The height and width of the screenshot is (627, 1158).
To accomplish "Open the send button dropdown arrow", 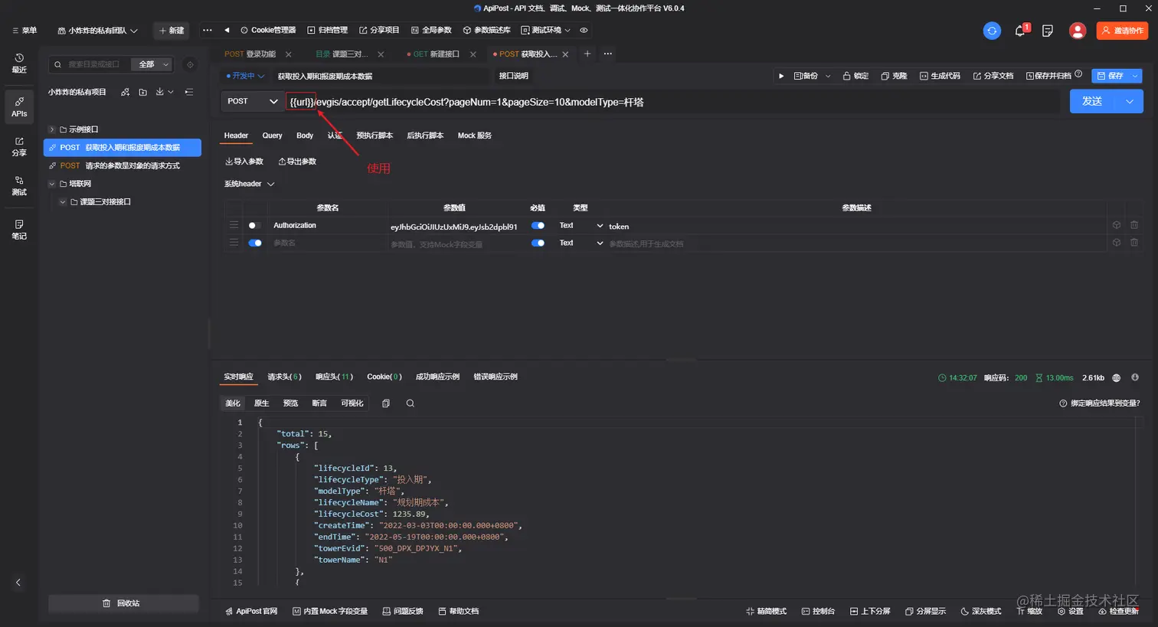I will pos(1129,101).
